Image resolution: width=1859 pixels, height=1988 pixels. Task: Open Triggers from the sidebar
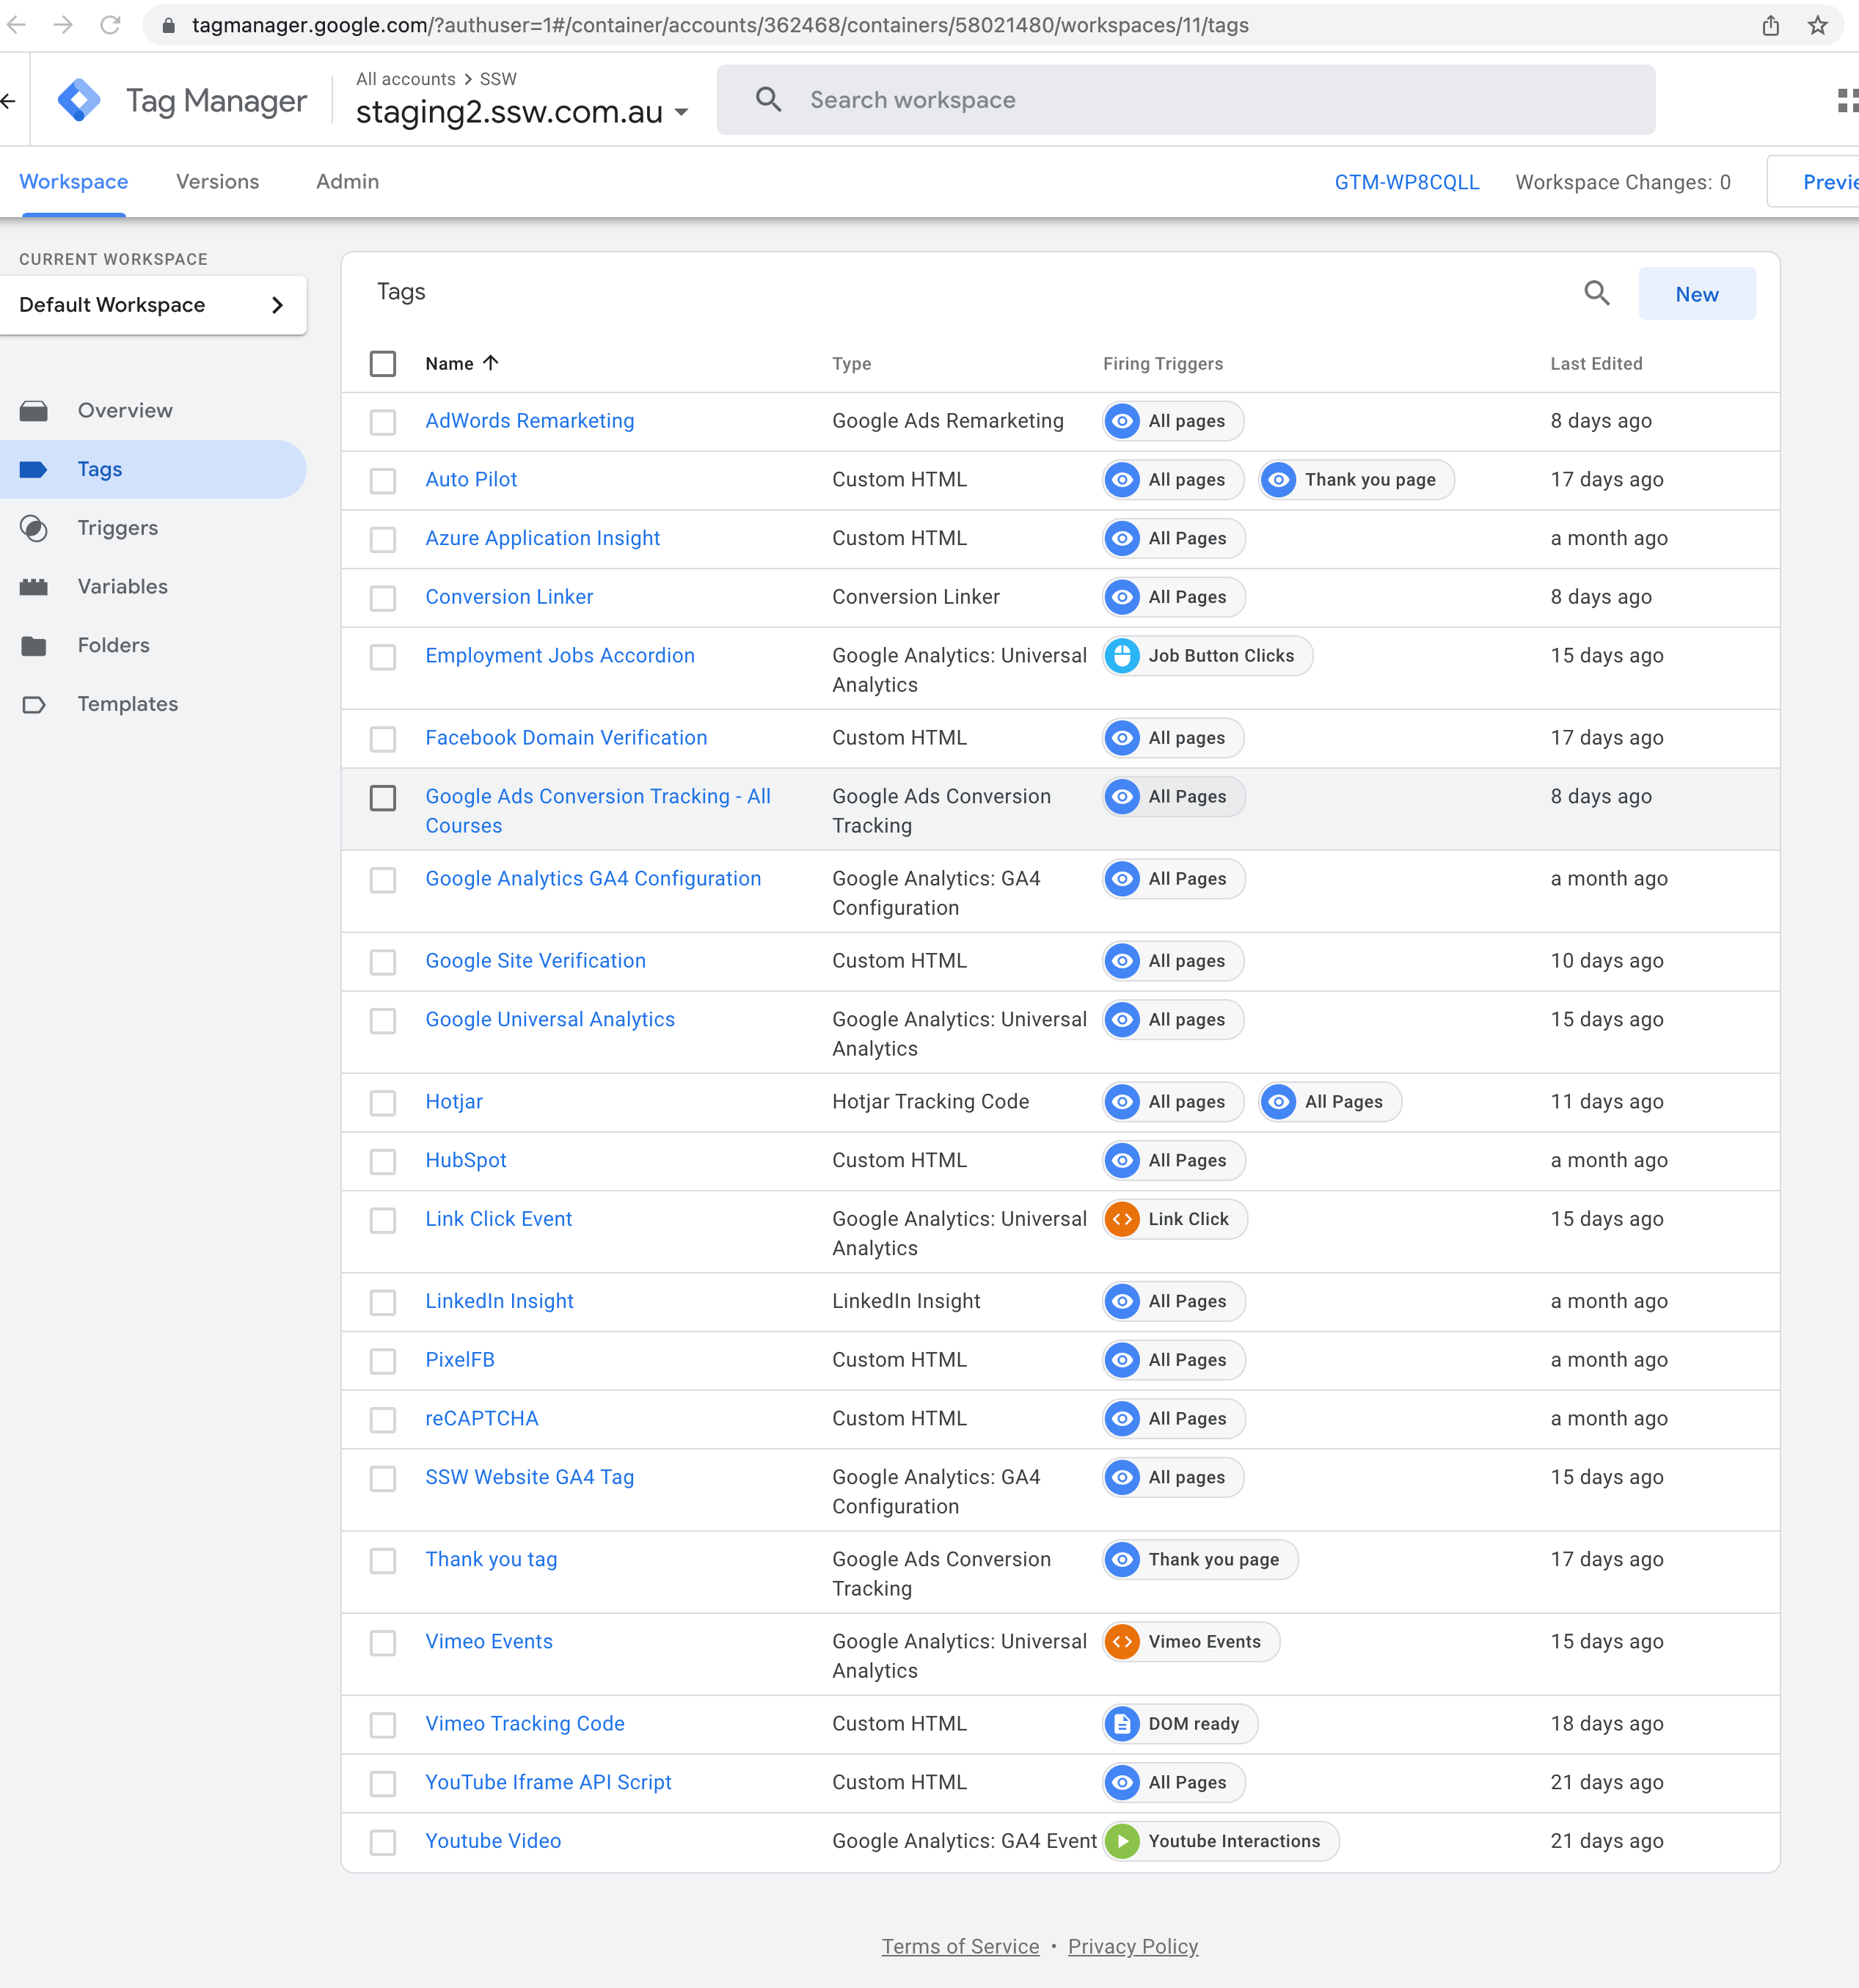[x=117, y=528]
